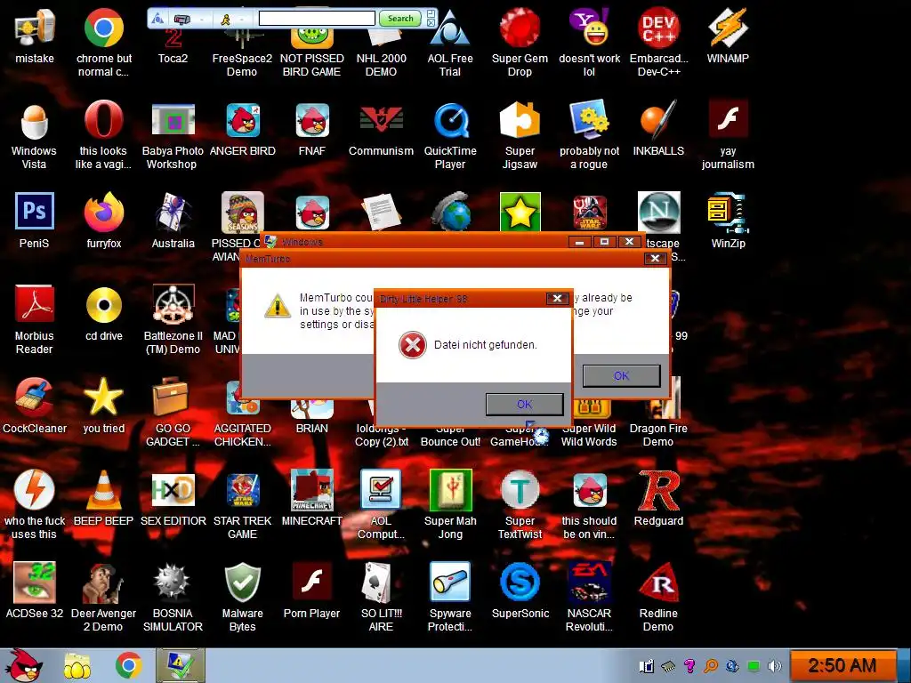This screenshot has height=683, width=911.
Task: Click the orange magnifier tray icon
Action: coord(710,665)
